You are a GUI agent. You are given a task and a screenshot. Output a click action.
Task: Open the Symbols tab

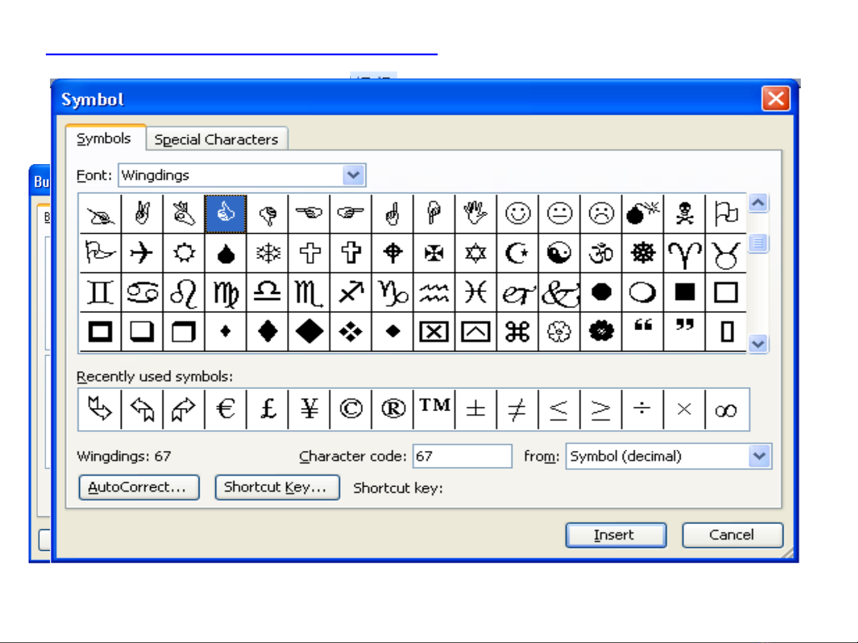coord(104,139)
